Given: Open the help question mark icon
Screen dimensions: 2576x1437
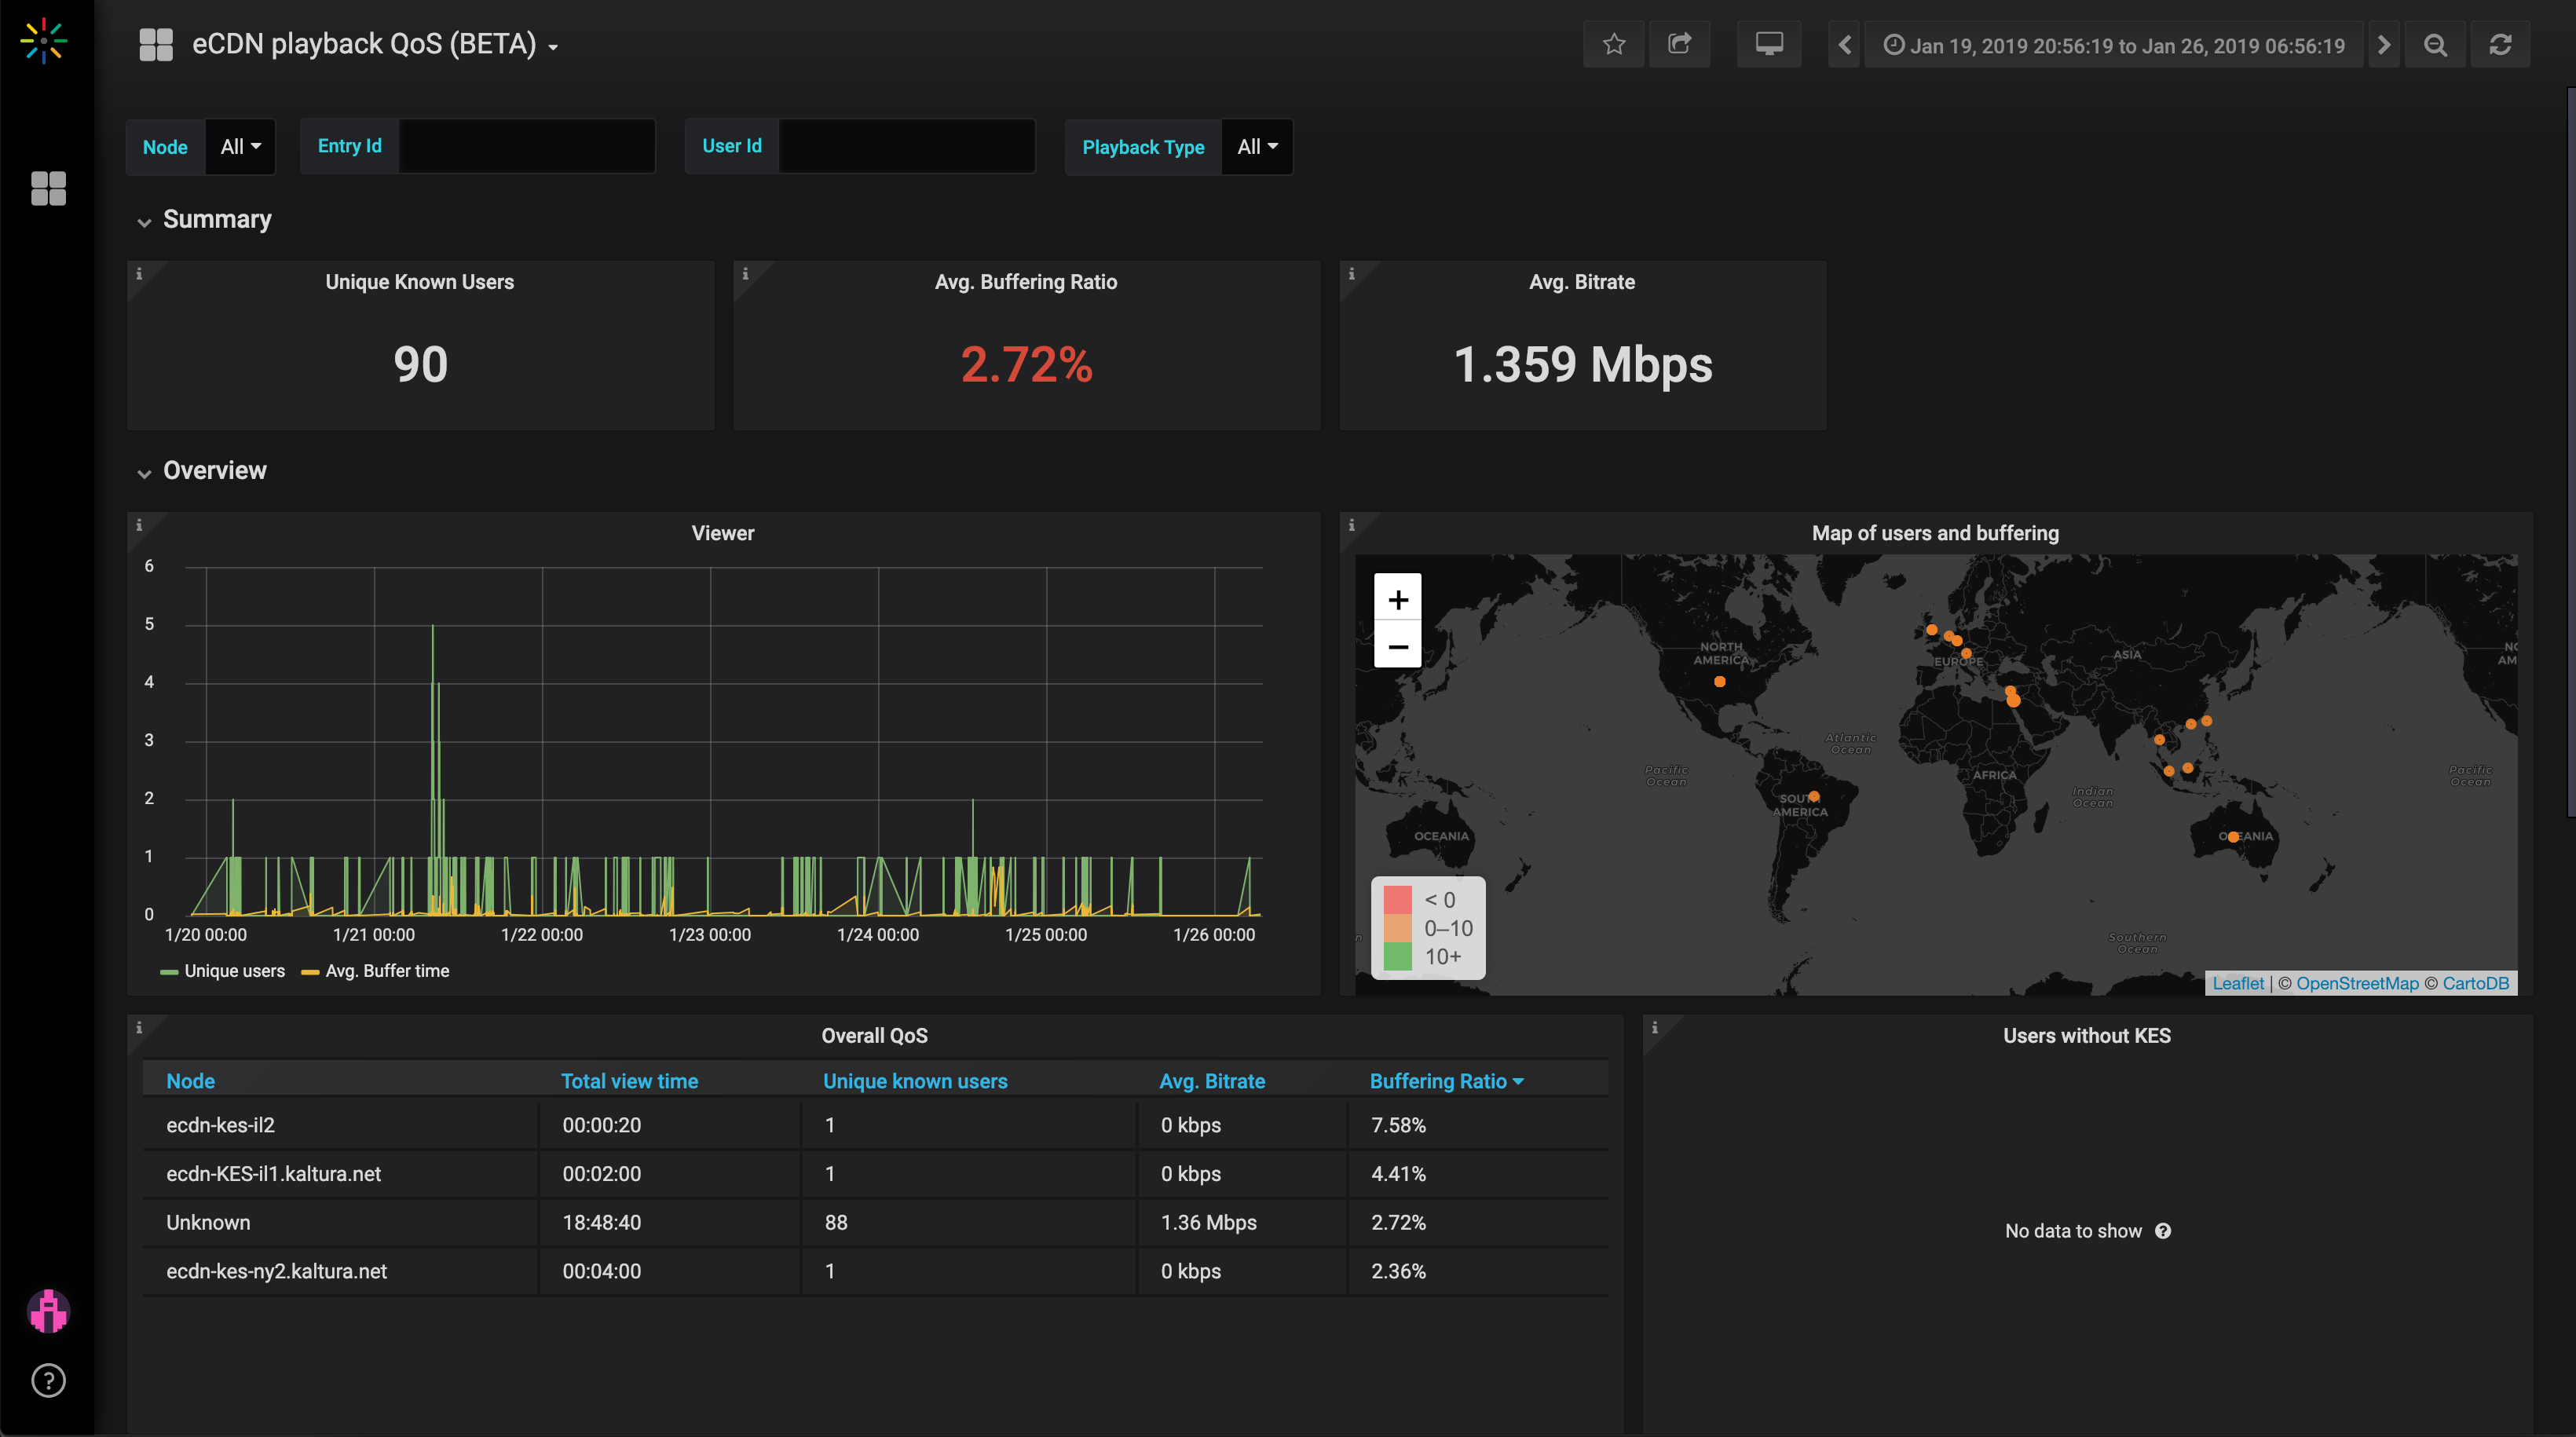Looking at the screenshot, I should coord(48,1380).
